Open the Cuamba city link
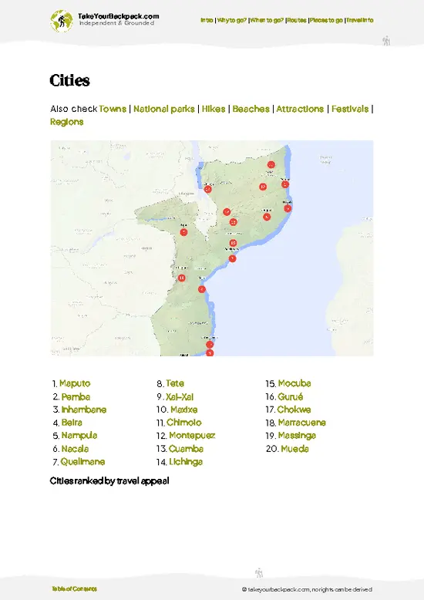424x600 pixels. pyautogui.click(x=186, y=449)
